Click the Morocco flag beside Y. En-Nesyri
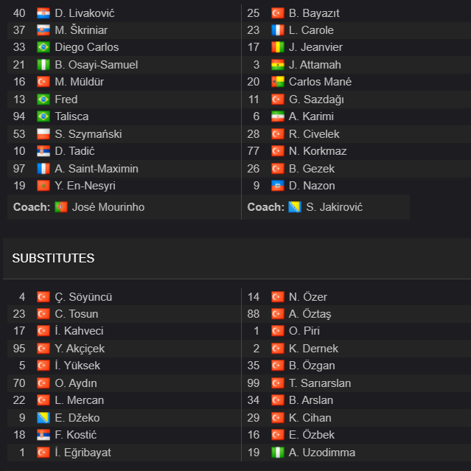The width and height of the screenshot is (471, 471). (43, 186)
